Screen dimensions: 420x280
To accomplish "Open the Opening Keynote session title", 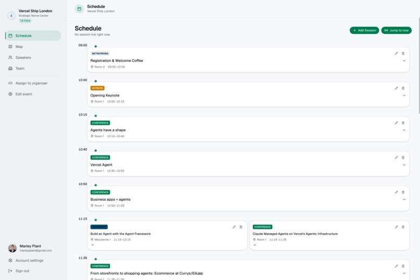I will click(105, 95).
